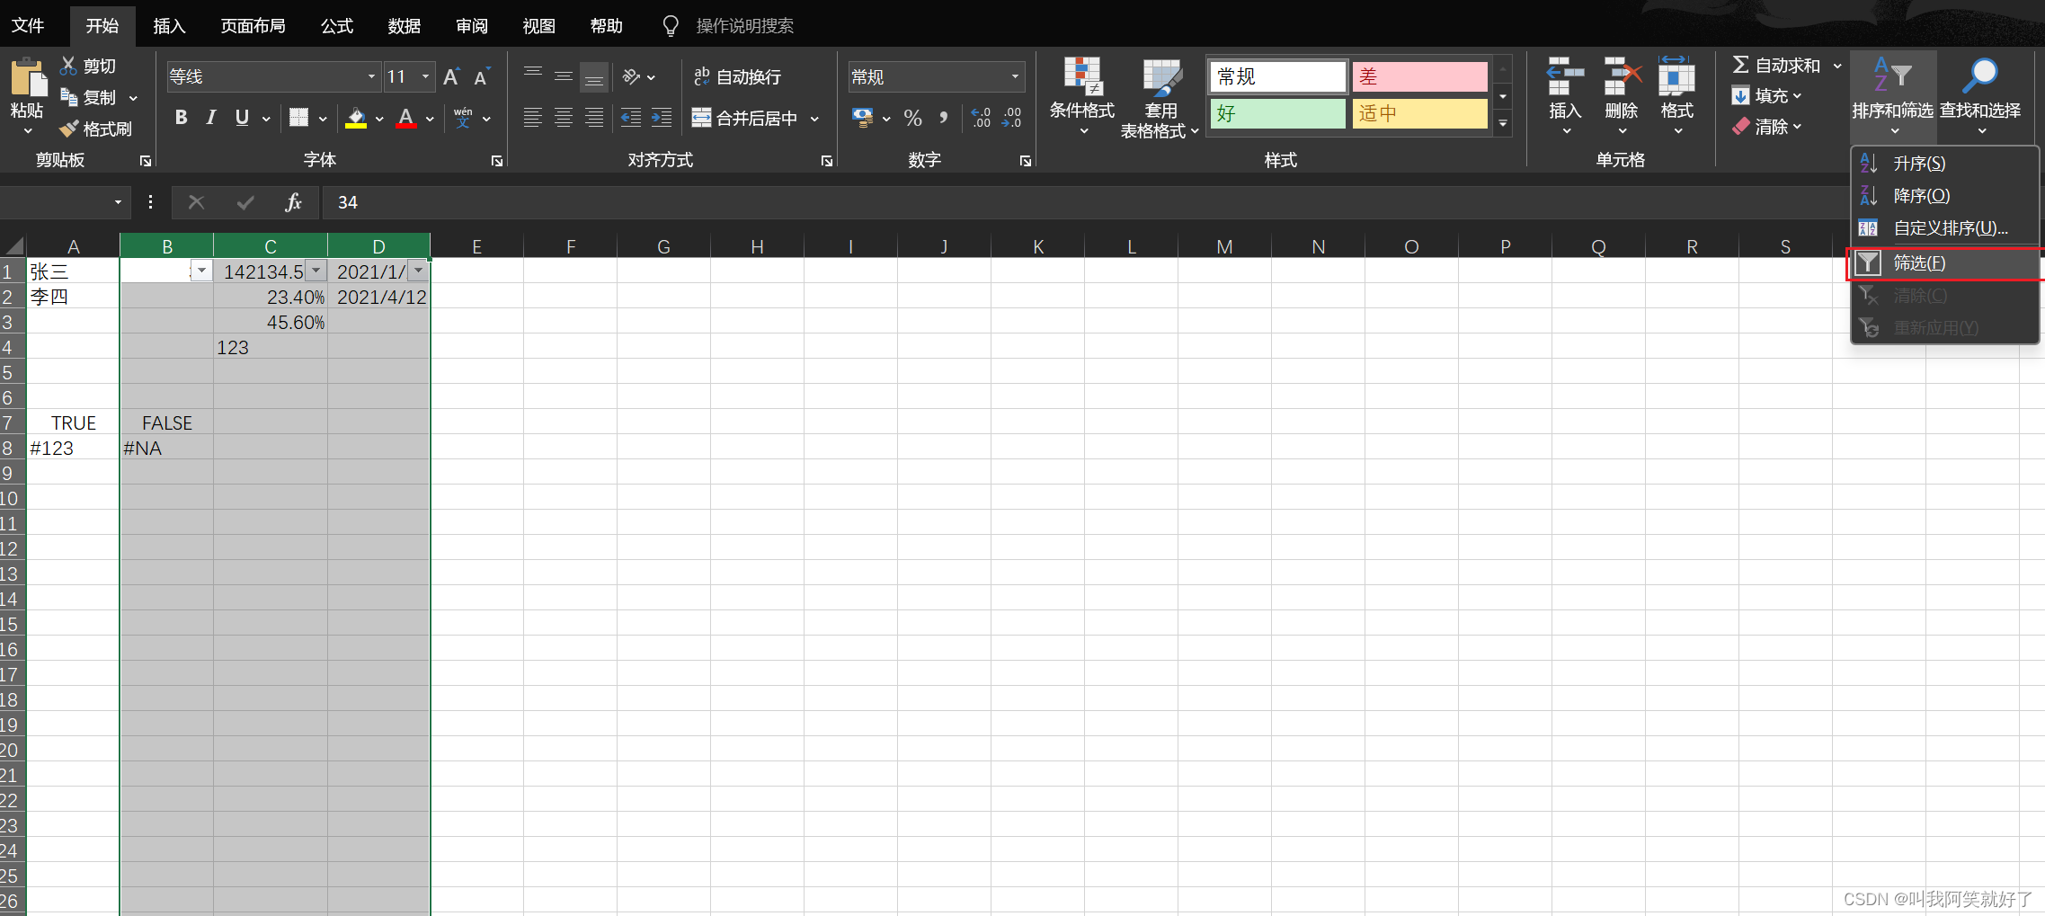Click the percent style icon

tap(913, 118)
